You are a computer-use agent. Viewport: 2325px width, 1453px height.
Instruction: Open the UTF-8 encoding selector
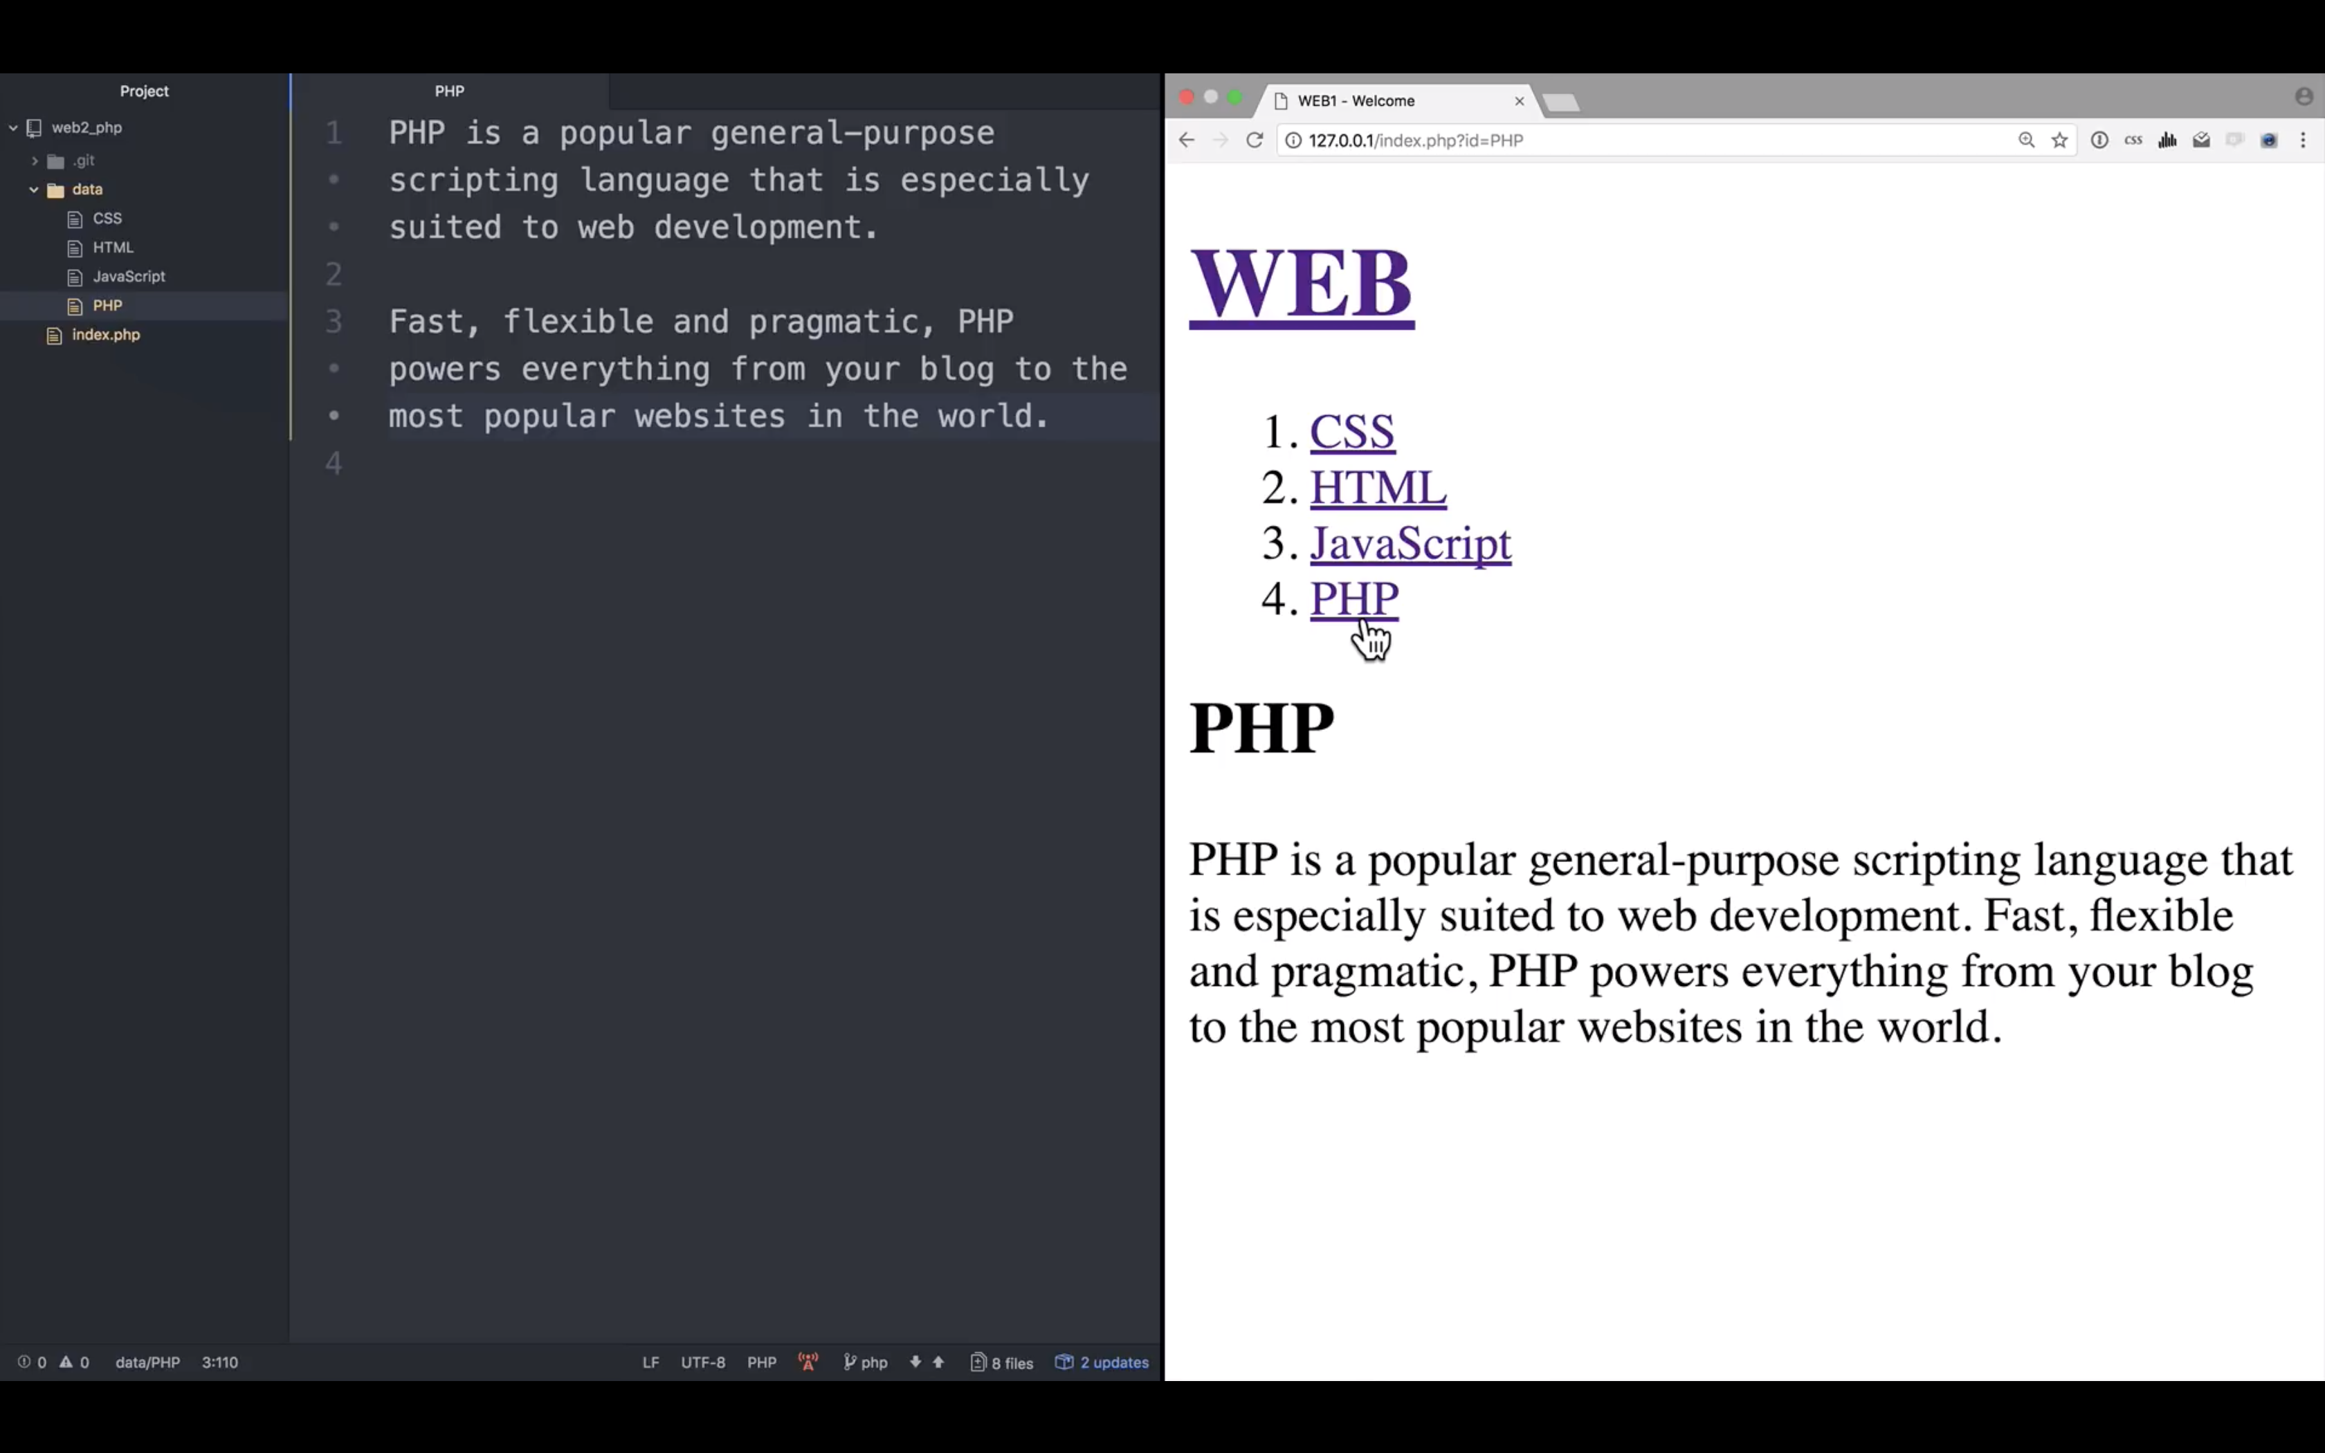tap(702, 1362)
